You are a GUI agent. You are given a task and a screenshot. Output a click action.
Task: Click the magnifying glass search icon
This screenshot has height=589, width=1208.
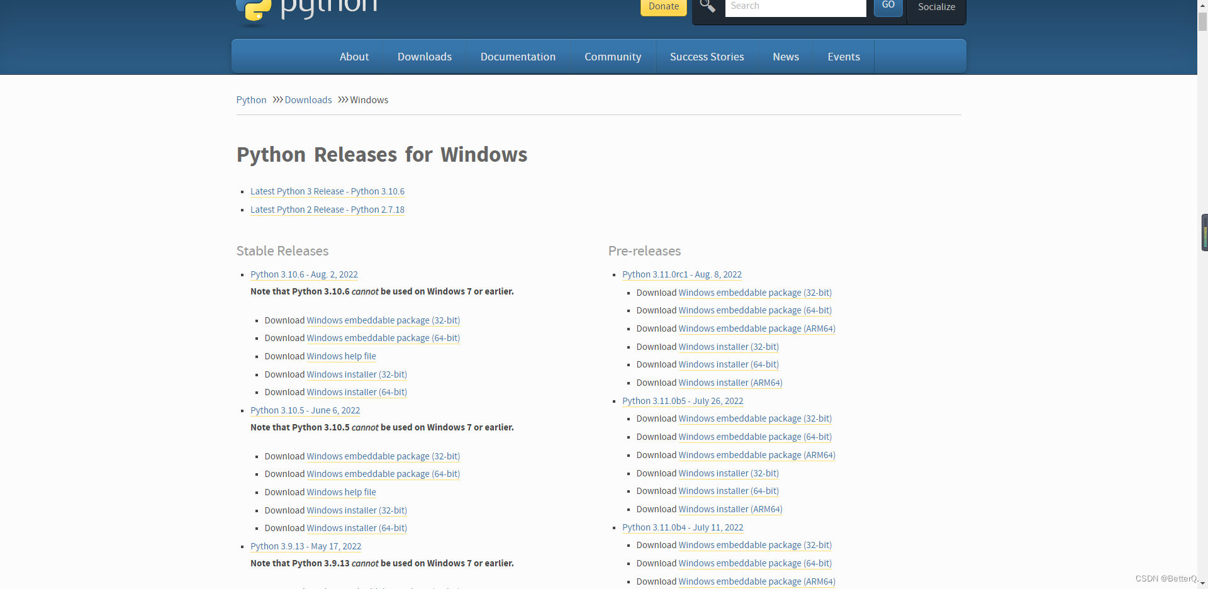point(708,6)
